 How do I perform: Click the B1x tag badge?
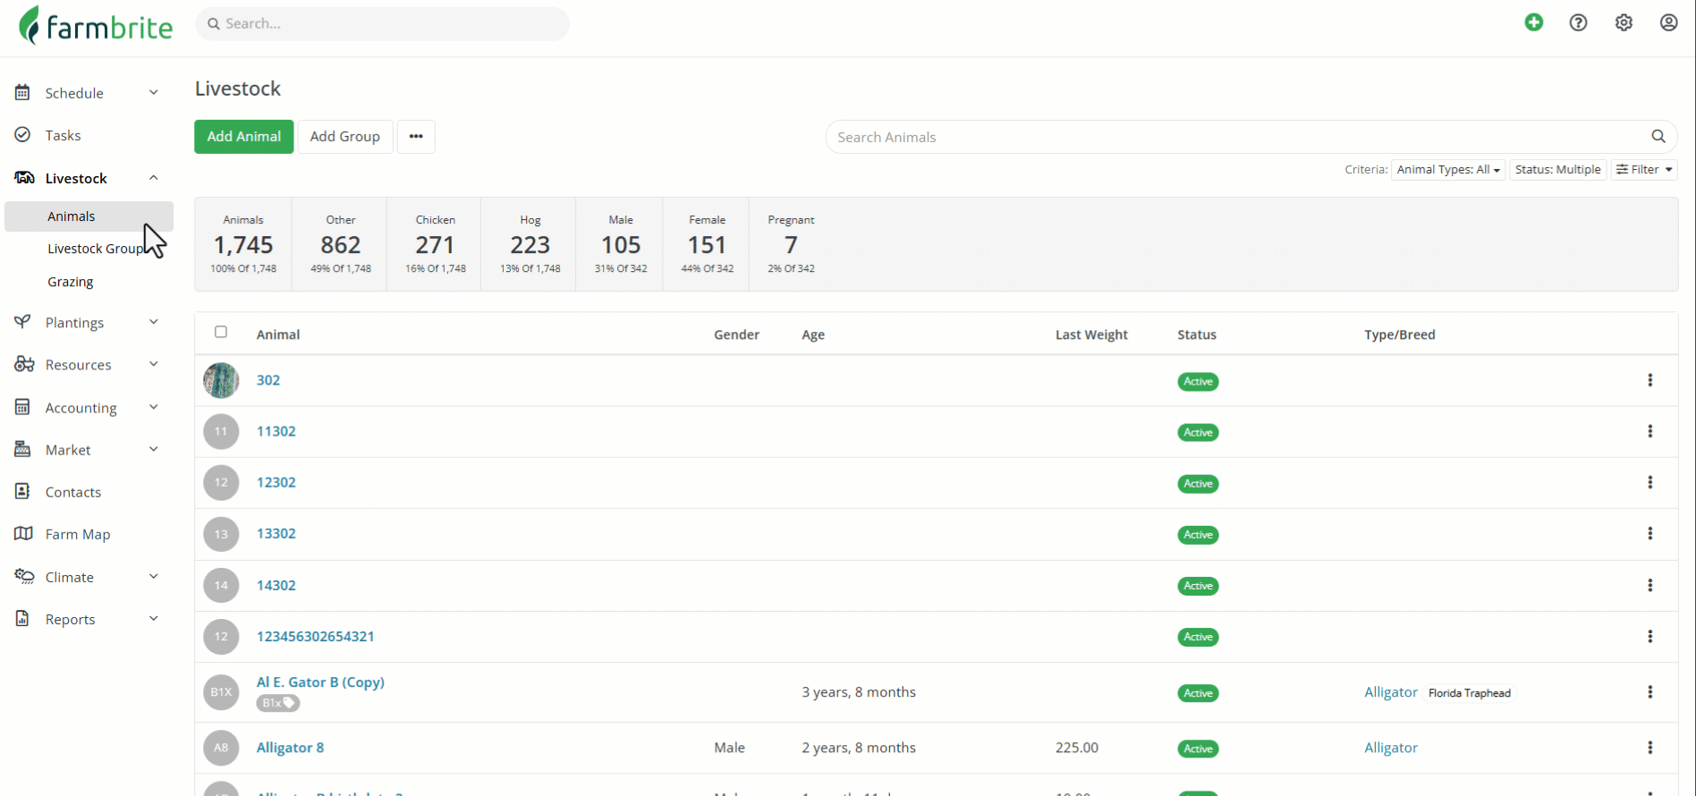278,703
